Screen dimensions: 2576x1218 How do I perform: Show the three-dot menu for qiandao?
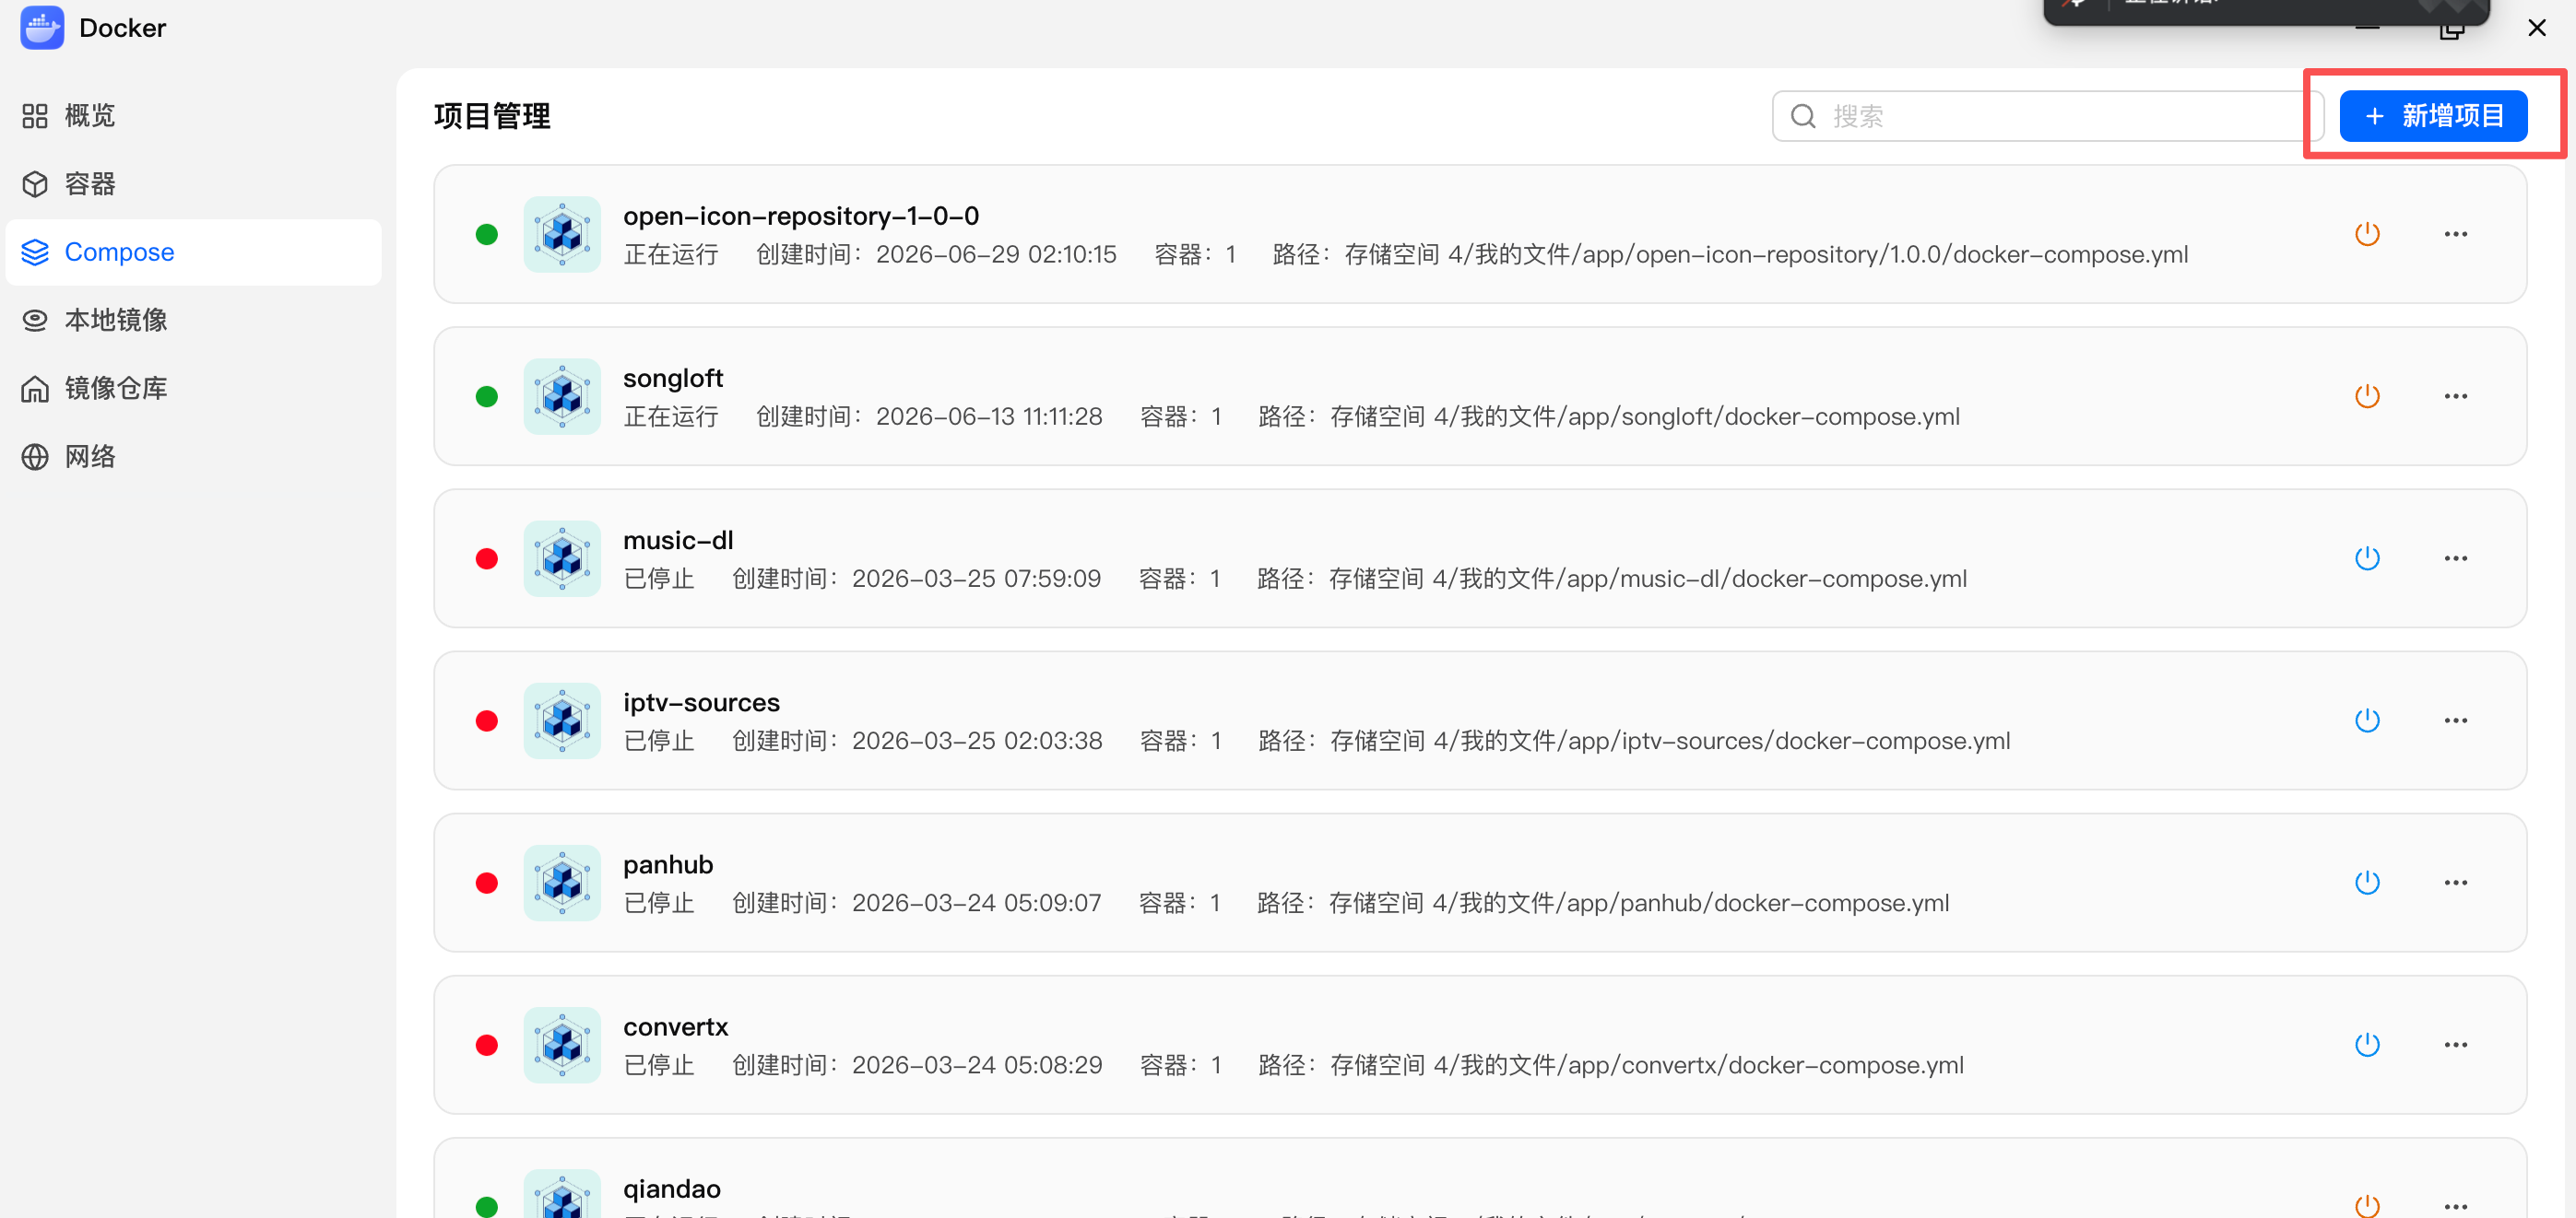[x=2455, y=1206]
